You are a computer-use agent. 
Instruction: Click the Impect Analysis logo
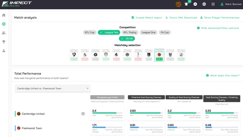(x=17, y=4)
